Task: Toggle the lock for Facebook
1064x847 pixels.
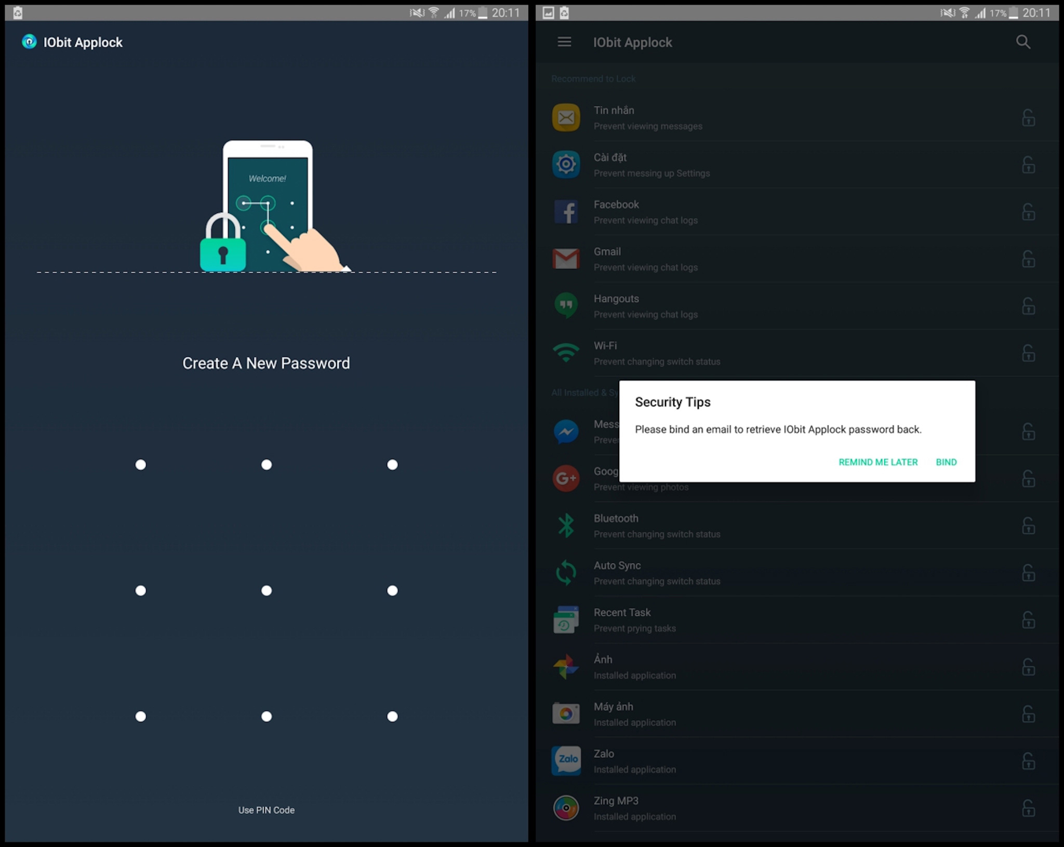Action: point(1028,212)
